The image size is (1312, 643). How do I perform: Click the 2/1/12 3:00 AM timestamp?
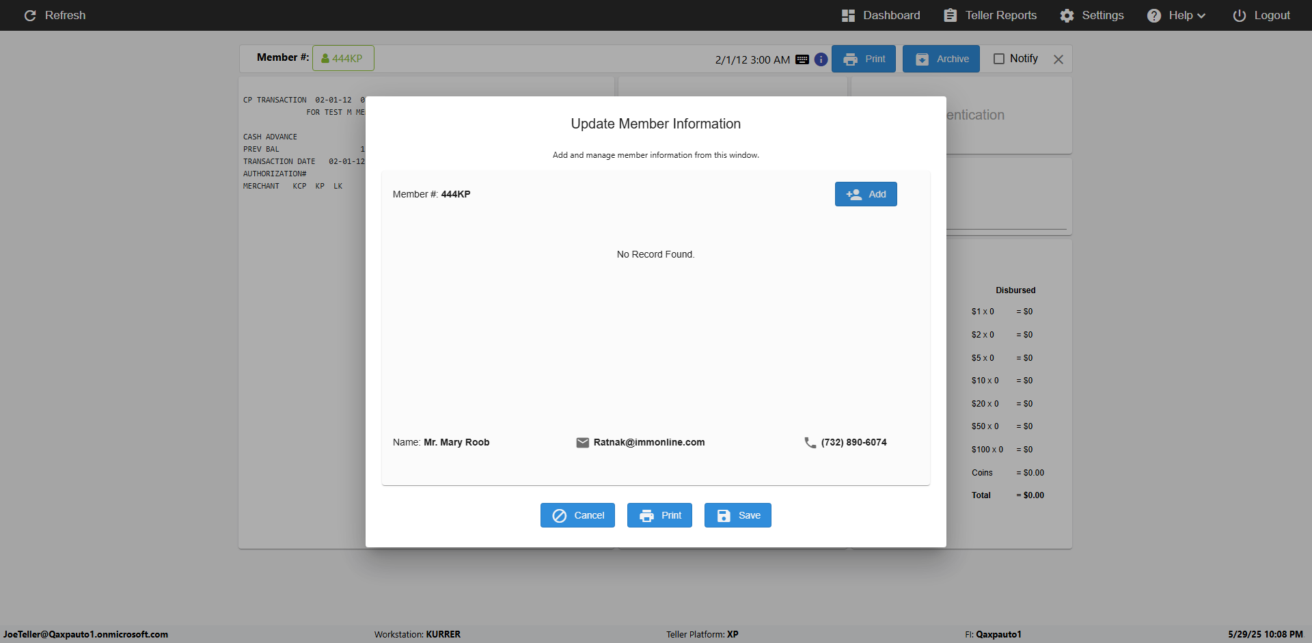click(752, 60)
